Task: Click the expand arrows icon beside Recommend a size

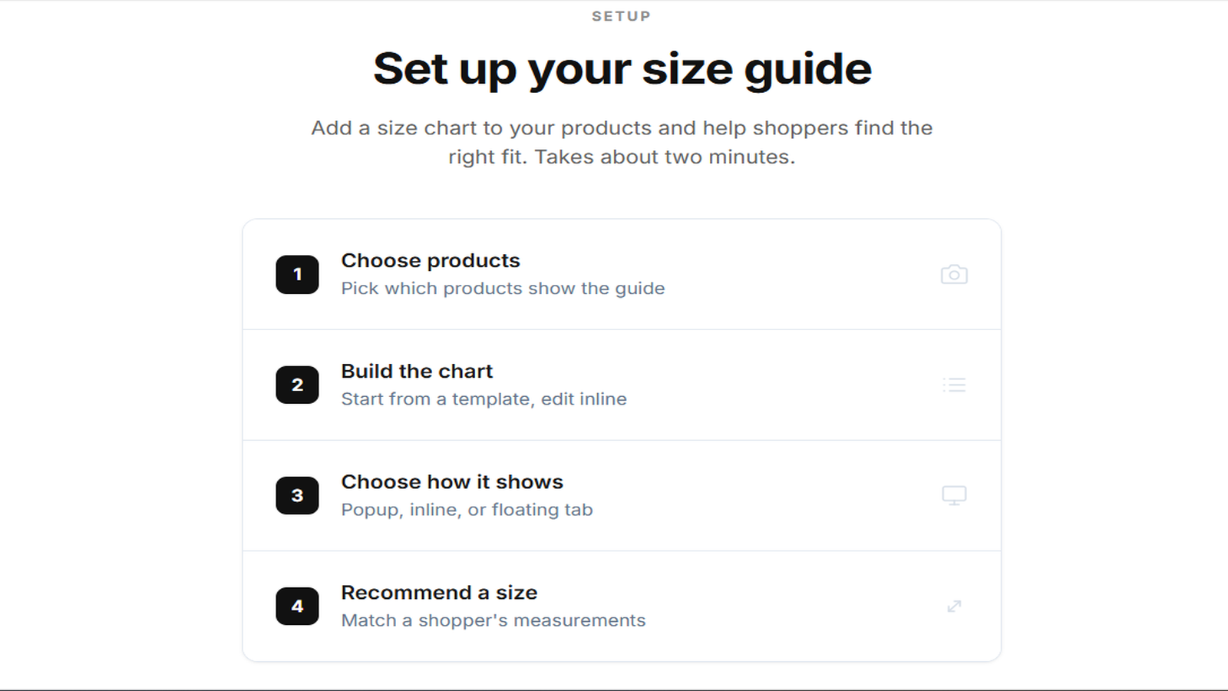Action: point(954,606)
